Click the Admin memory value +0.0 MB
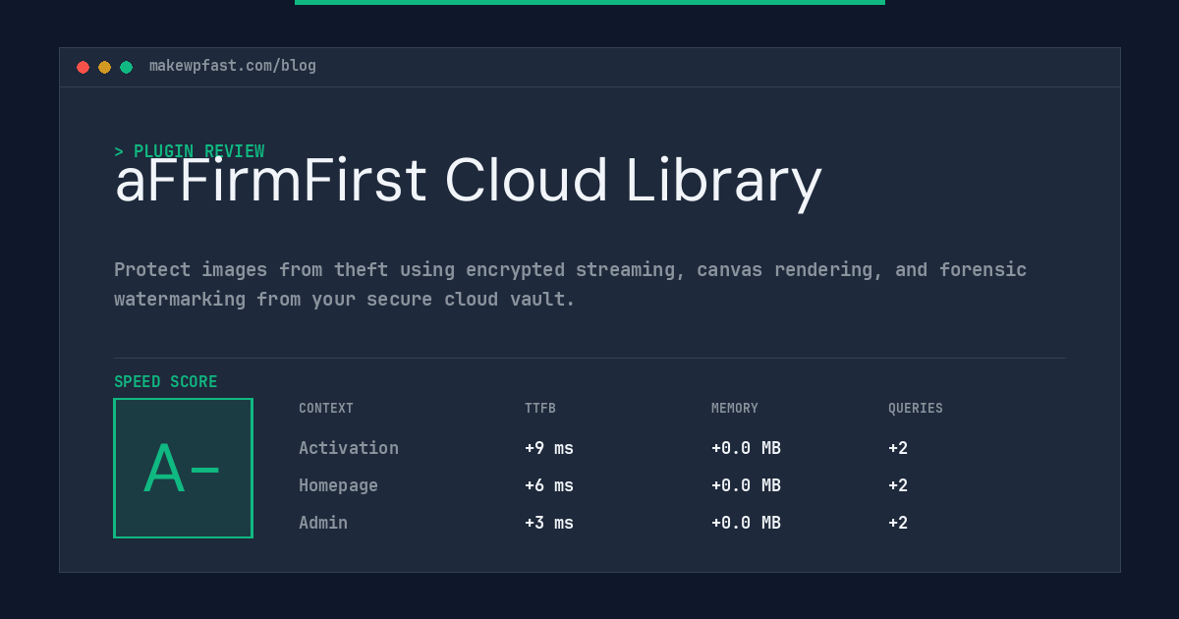The image size is (1179, 619). point(746,523)
